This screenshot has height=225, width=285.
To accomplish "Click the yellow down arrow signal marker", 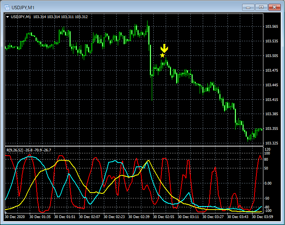I will tap(165, 48).
